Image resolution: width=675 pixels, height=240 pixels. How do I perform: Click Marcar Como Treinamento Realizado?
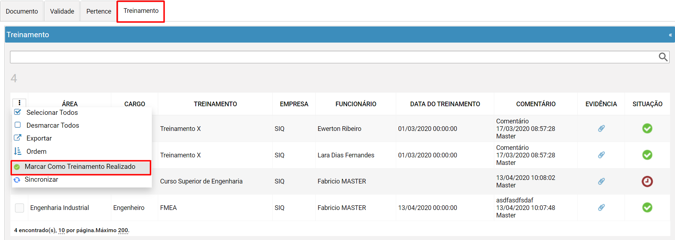[x=81, y=167]
